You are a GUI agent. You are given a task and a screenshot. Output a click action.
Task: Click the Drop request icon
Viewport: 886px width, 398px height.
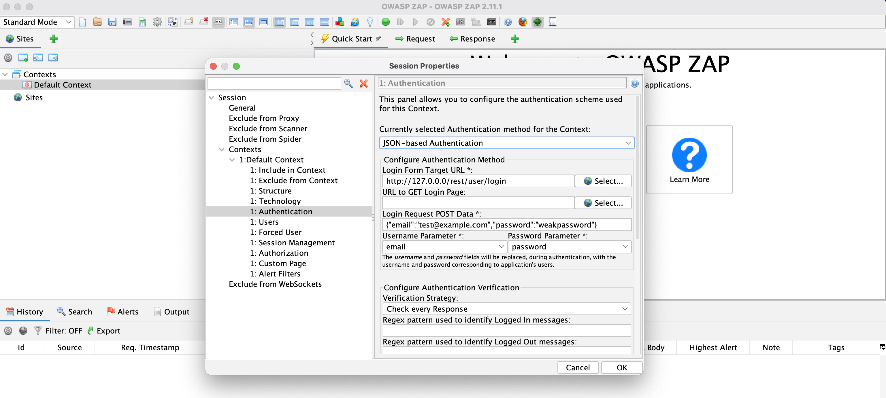(x=430, y=22)
